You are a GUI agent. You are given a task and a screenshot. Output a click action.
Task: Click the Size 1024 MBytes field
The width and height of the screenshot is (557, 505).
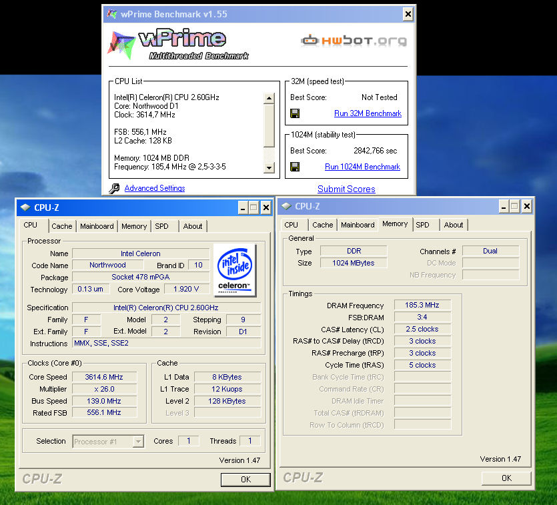354,263
